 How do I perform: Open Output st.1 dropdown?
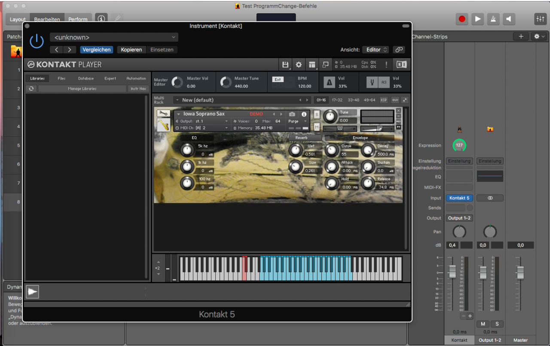202,122
